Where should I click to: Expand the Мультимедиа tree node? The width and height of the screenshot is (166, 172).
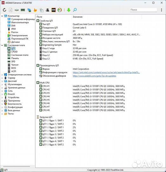tap(2, 84)
